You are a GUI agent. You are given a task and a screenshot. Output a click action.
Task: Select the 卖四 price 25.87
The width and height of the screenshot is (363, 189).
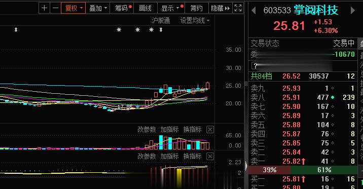pyautogui.click(x=291, y=134)
